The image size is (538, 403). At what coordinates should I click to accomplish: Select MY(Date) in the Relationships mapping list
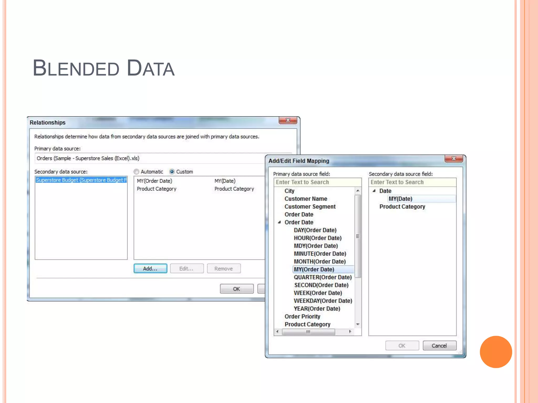coord(225,181)
